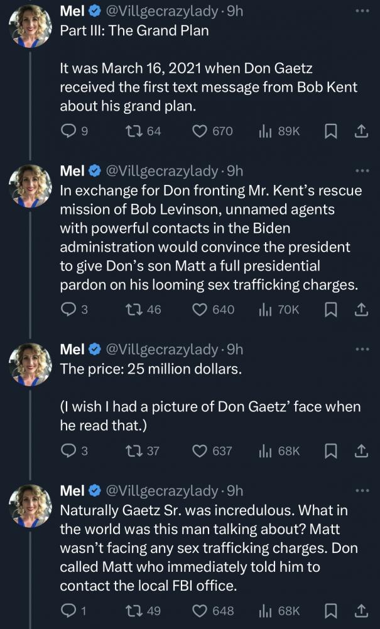This screenshot has width=380, height=629.
Task: Like the tweet with 640 likes
Action: 200,309
